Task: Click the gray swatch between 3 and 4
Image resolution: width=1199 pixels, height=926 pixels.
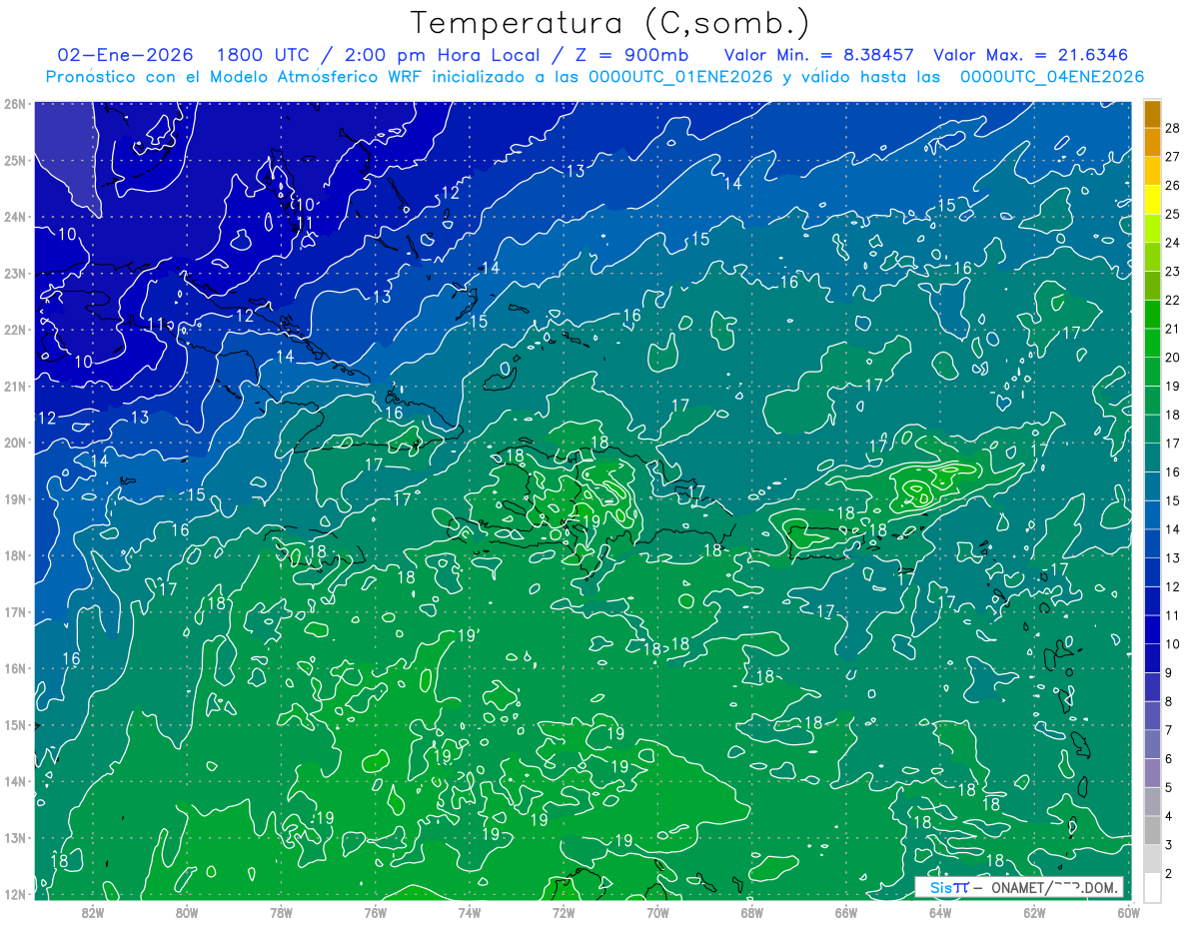Action: (x=1152, y=829)
